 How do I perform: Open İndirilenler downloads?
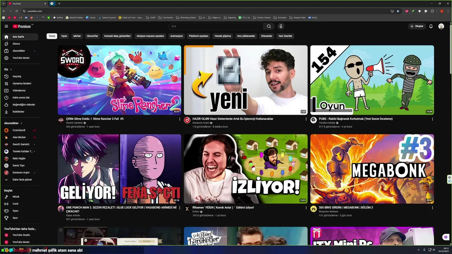point(21,111)
